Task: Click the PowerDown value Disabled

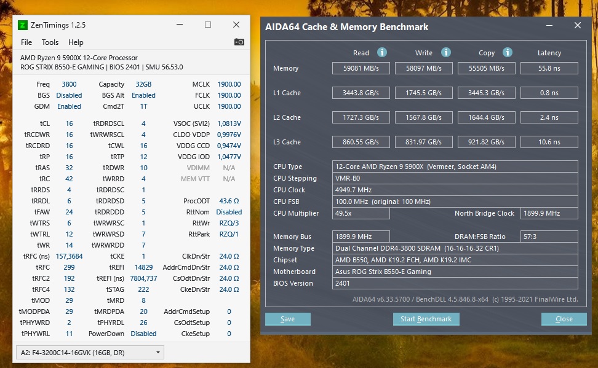Action: tap(143, 334)
